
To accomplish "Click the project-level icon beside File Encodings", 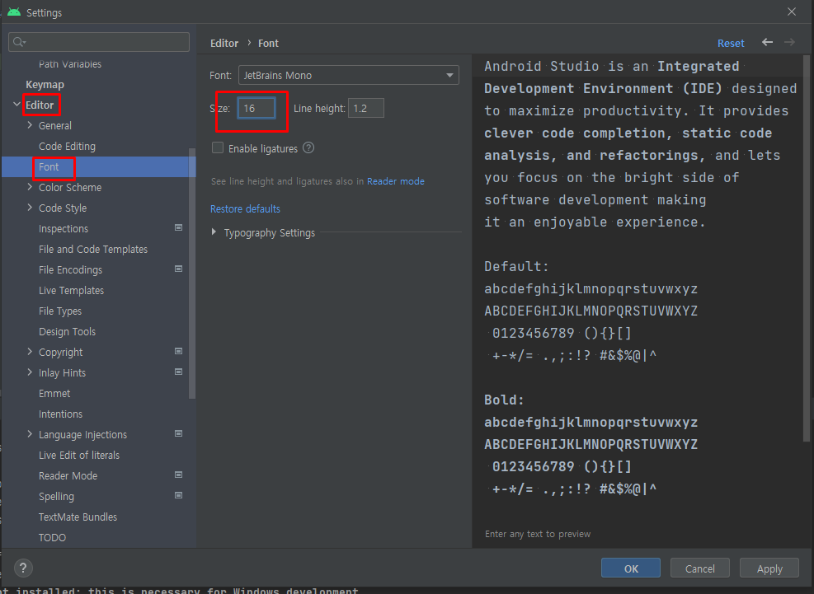I will click(x=179, y=269).
